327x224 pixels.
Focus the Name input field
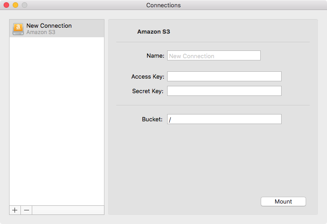coord(214,55)
